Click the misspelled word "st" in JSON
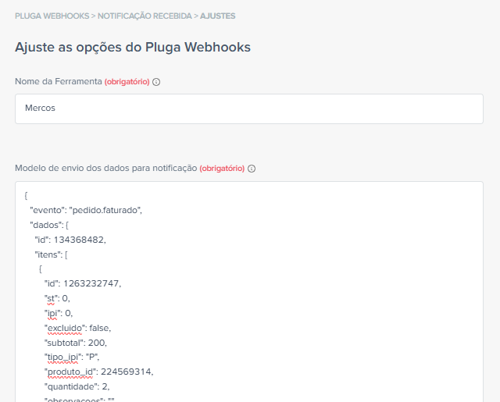 click(x=51, y=298)
